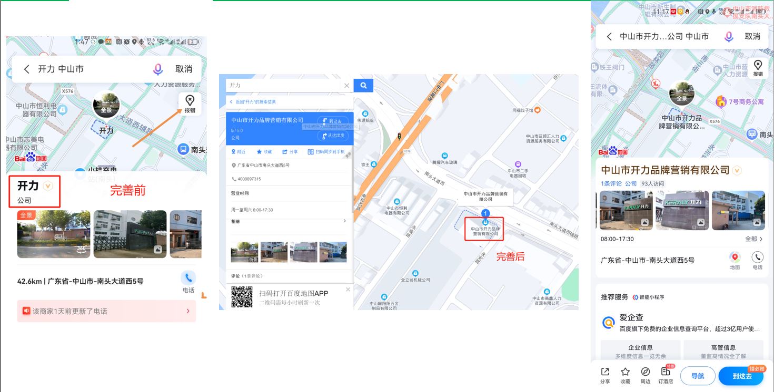The image size is (774, 392).
Task: Click 扫码同步到手机 in web panel
Action: pos(326,152)
